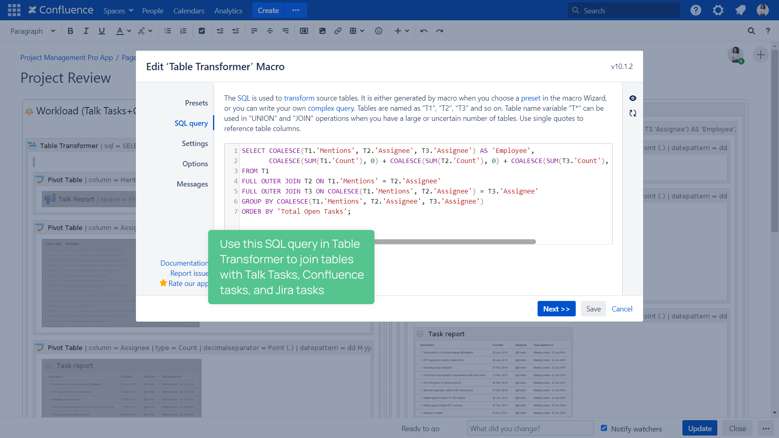This screenshot has width=779, height=438.
Task: Open the Presets tab
Action: [x=196, y=103]
